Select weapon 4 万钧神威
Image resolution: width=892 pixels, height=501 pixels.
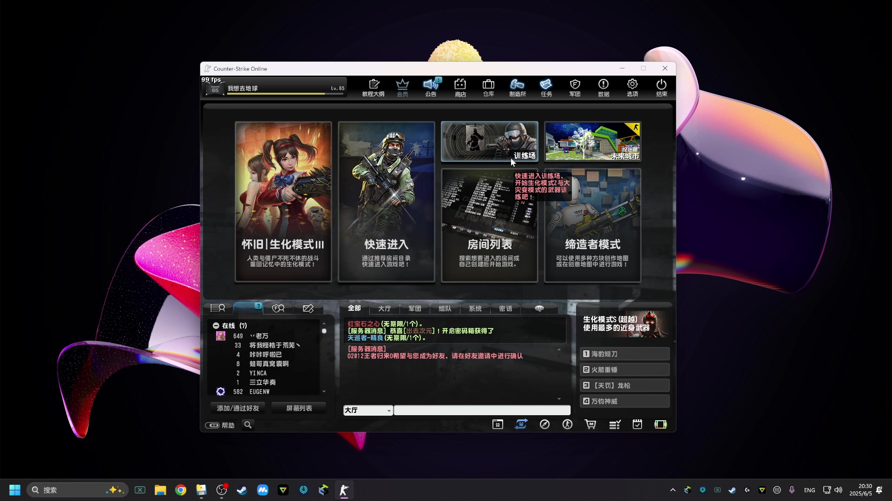coord(625,401)
